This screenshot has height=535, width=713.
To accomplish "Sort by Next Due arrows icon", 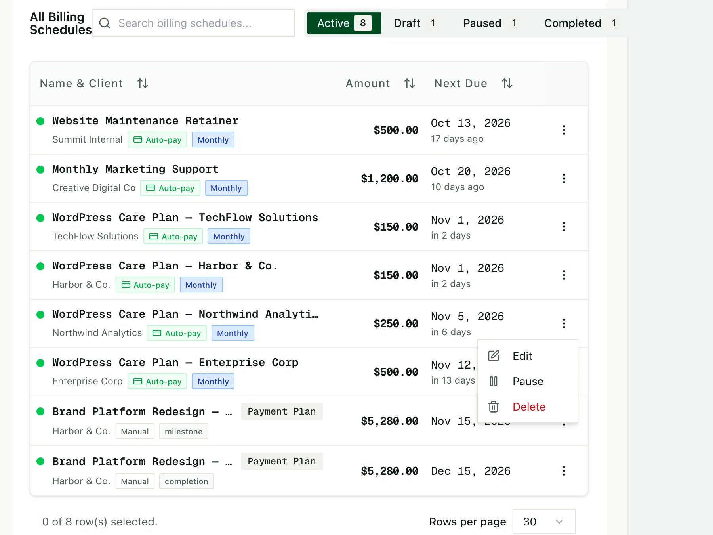I will click(x=507, y=83).
